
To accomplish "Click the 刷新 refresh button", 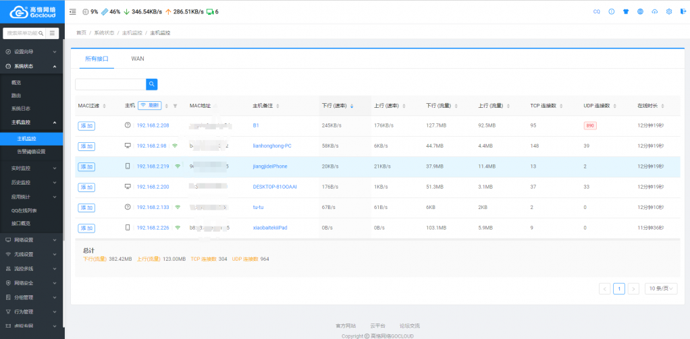I will 150,105.
